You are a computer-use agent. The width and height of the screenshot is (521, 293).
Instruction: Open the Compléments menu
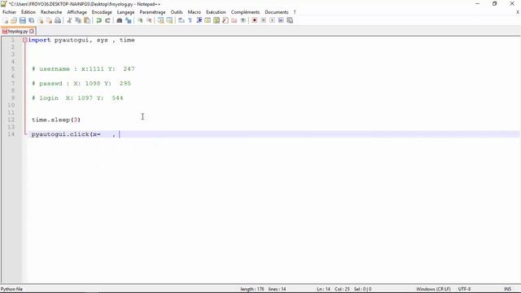point(245,12)
